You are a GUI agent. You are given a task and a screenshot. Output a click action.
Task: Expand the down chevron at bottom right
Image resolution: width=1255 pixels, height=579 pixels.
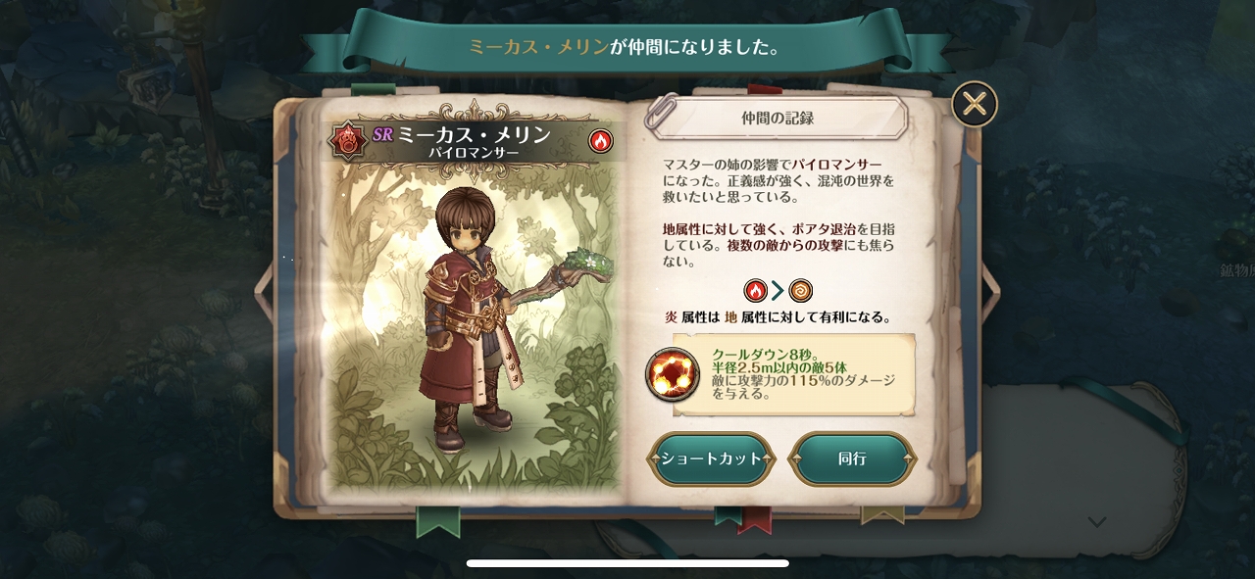coord(1097,522)
